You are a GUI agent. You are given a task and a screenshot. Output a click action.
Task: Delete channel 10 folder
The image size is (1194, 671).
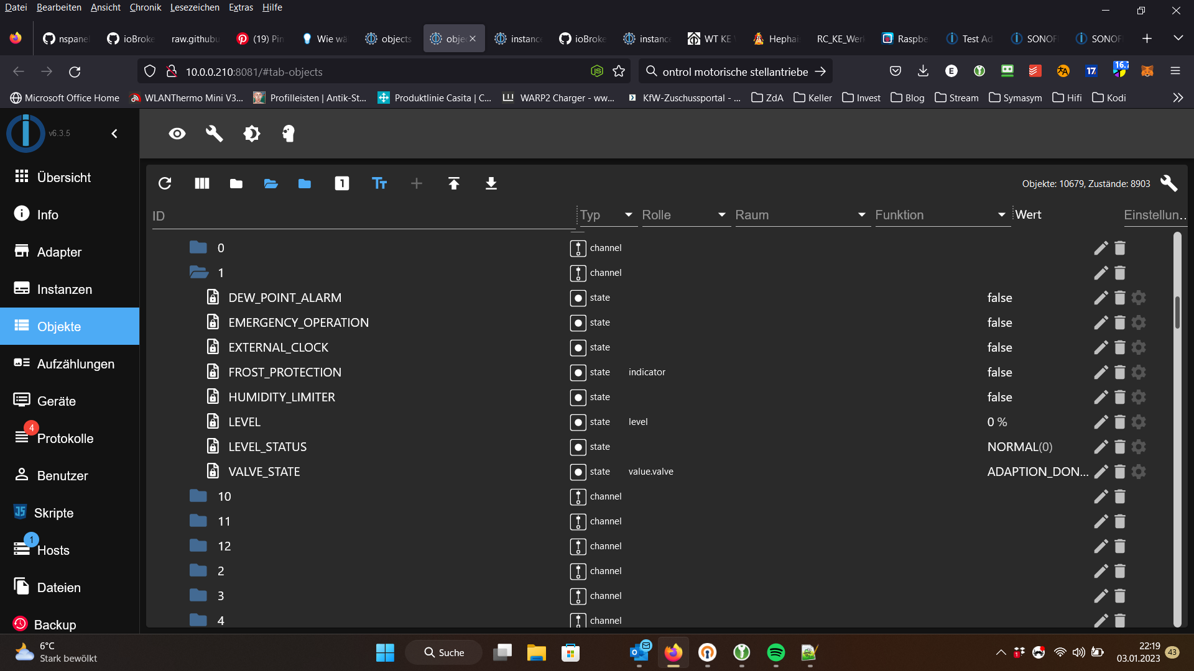[x=1120, y=496]
